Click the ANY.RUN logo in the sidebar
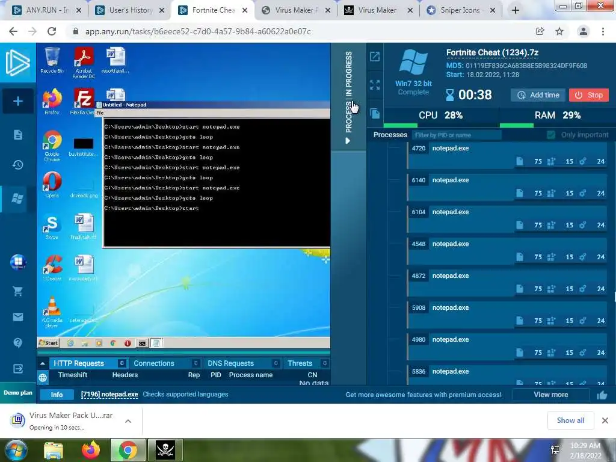 point(17,63)
